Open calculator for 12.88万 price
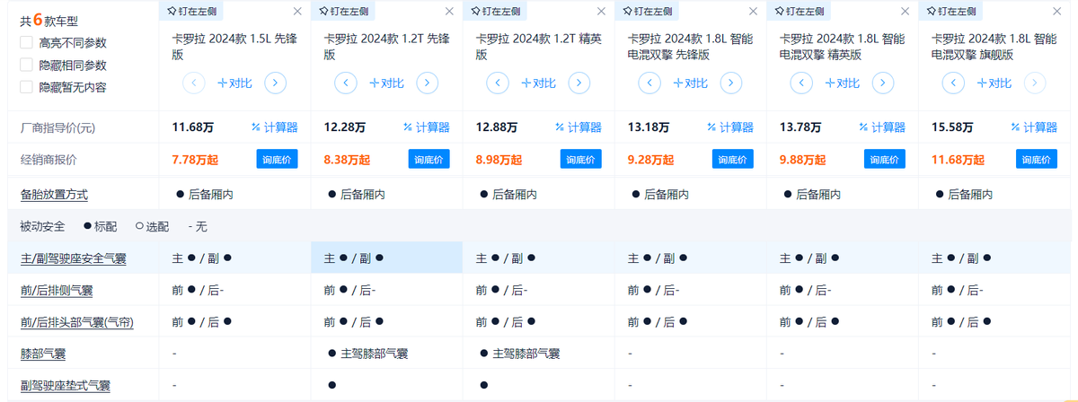This screenshot has width=1078, height=402. click(x=579, y=127)
